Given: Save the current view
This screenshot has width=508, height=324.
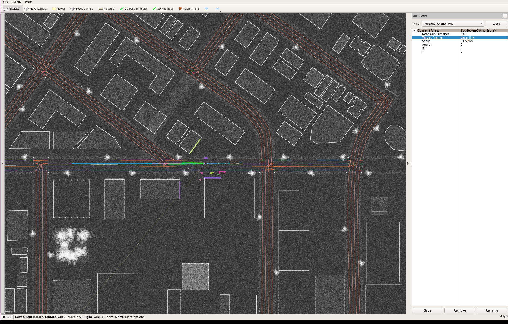Looking at the screenshot, I should 427,310.
